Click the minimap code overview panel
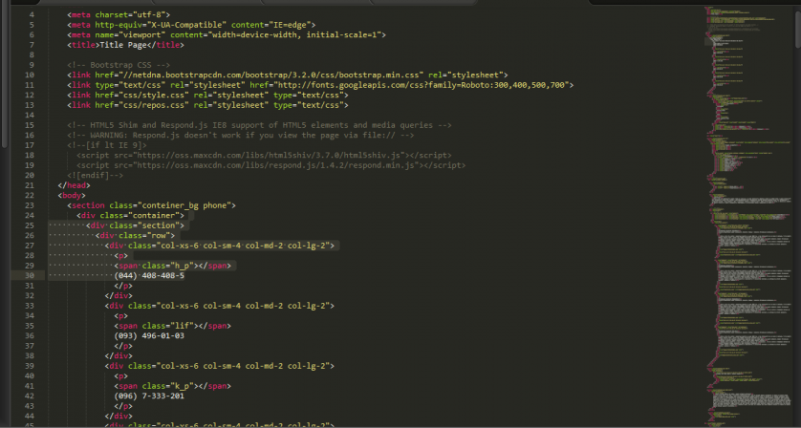 tap(748, 215)
